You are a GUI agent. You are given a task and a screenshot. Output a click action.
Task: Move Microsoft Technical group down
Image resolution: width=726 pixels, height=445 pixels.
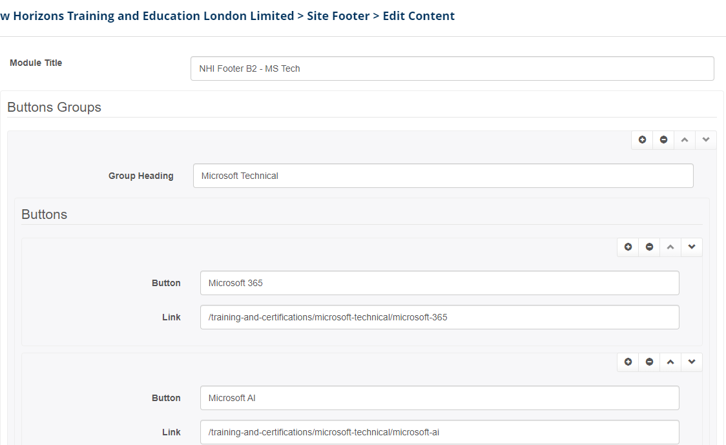tap(706, 140)
